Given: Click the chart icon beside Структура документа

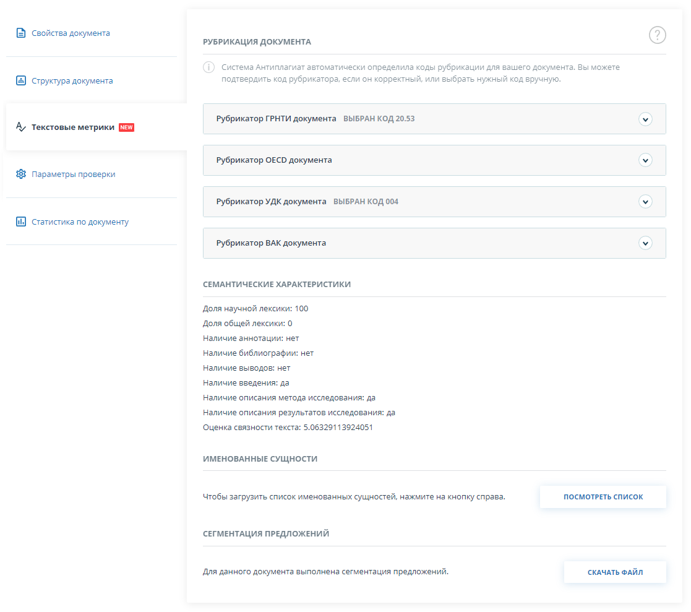Looking at the screenshot, I should click(21, 80).
